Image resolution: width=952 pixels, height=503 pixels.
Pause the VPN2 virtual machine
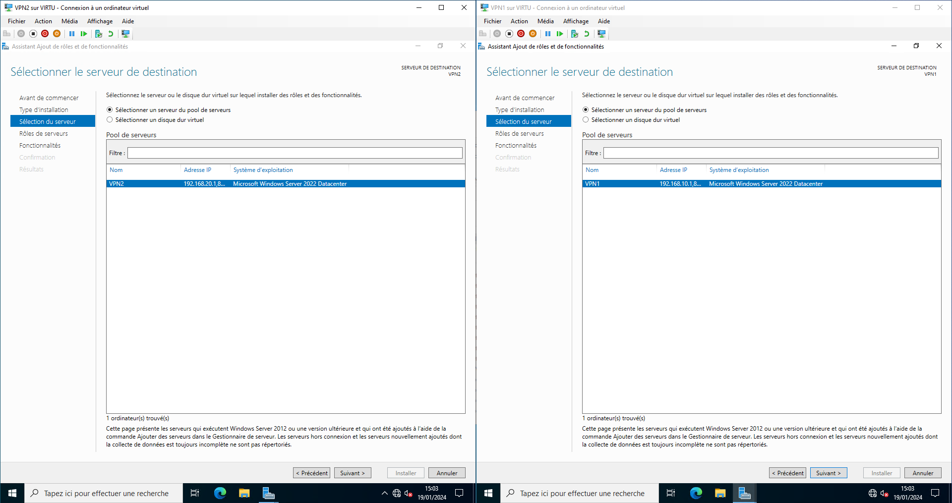[x=72, y=34]
